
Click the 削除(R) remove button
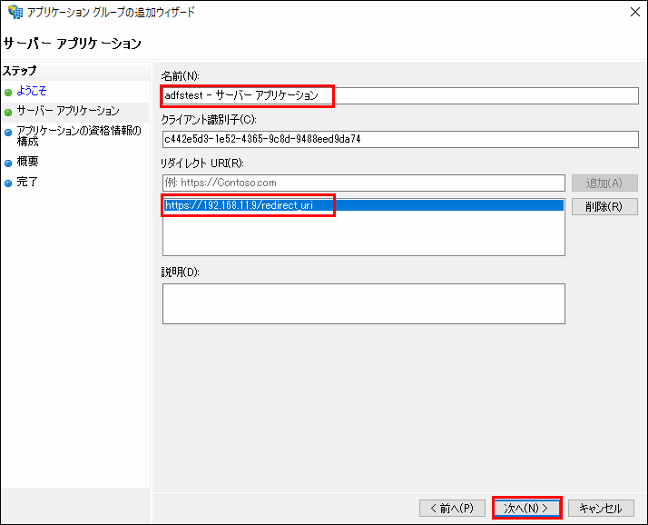(x=604, y=206)
